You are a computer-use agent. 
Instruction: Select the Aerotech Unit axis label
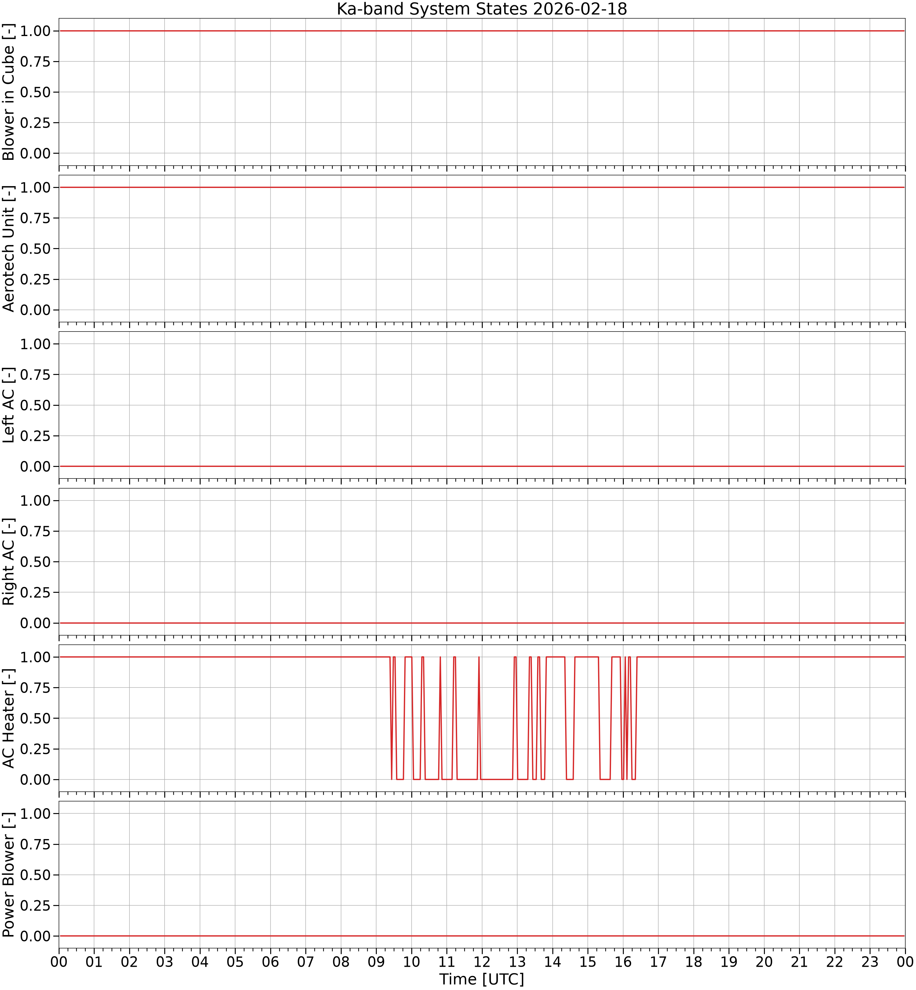[x=9, y=248]
